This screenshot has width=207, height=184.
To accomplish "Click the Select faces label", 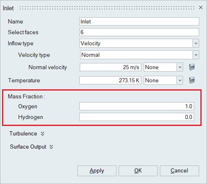I will 23,32.
